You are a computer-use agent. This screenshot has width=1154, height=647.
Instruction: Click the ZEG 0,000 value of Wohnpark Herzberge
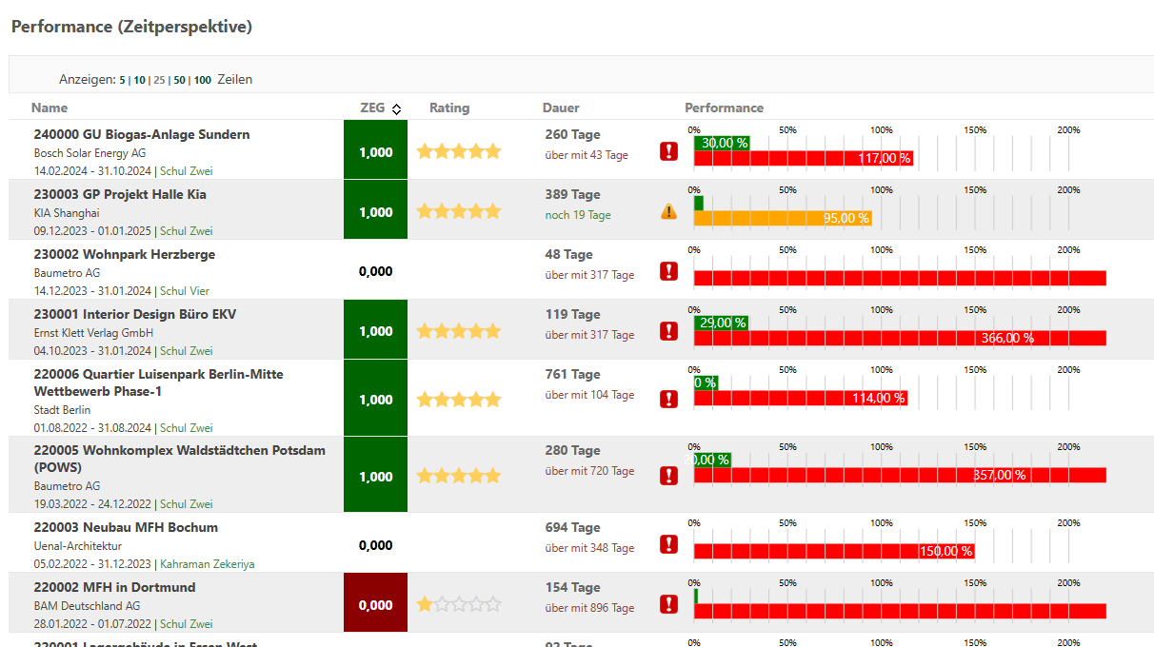(375, 271)
